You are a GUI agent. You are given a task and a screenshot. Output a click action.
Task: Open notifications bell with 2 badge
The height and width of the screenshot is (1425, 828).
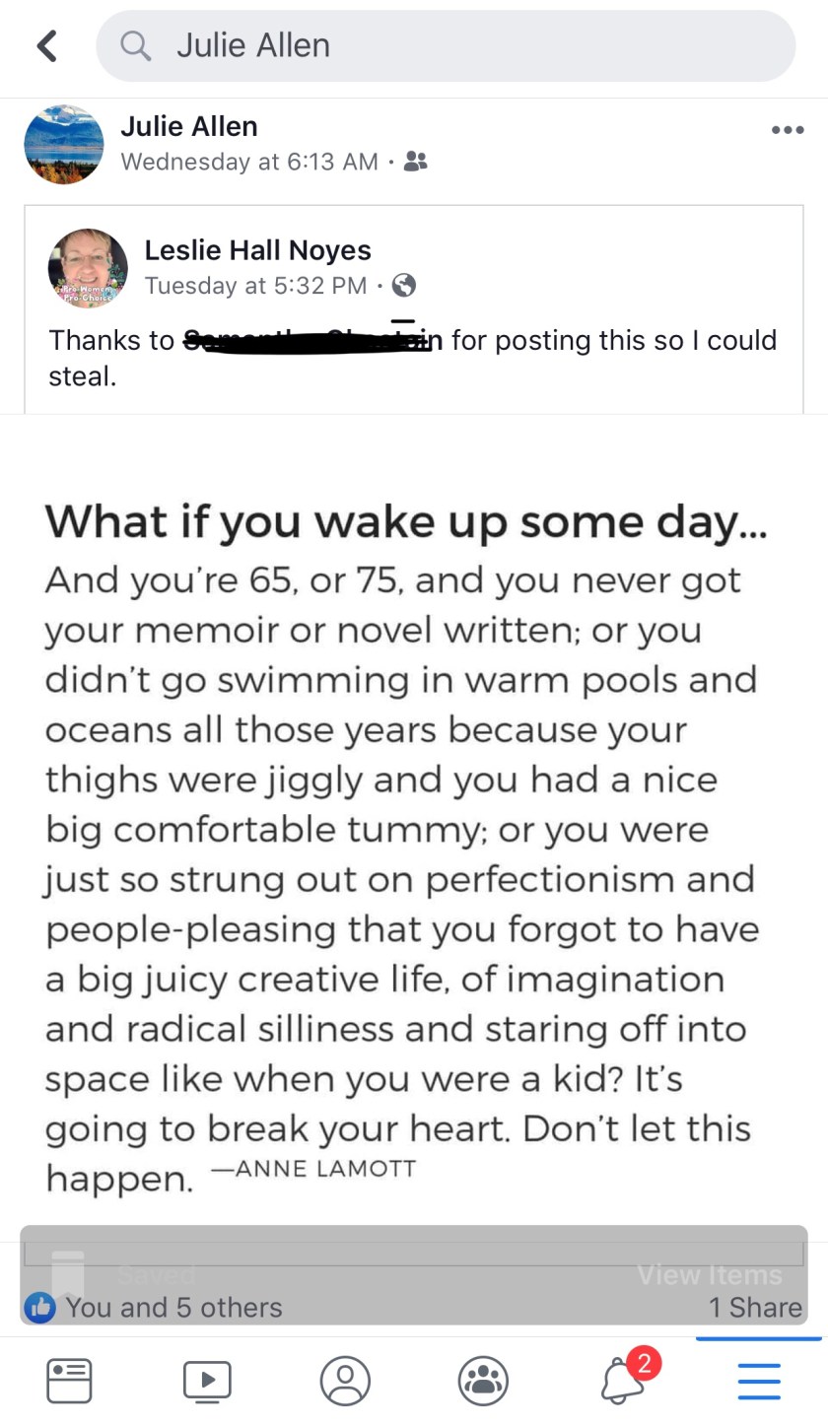[x=623, y=1378]
